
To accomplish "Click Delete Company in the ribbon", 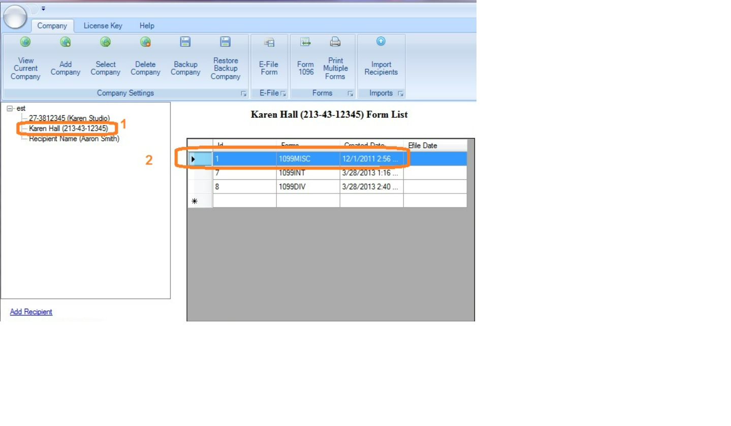I will coord(145,58).
